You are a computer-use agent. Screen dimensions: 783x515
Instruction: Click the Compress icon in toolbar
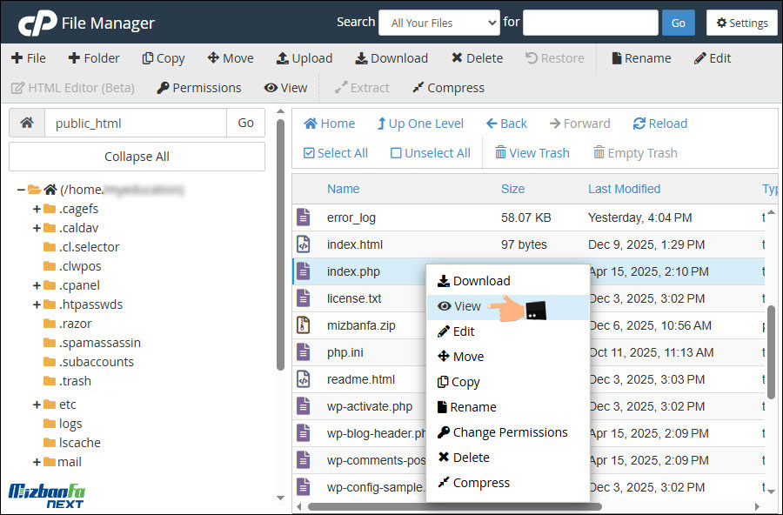pyautogui.click(x=418, y=88)
